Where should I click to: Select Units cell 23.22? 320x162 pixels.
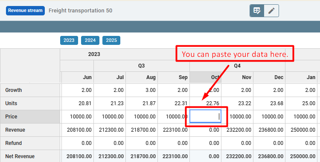(237, 103)
